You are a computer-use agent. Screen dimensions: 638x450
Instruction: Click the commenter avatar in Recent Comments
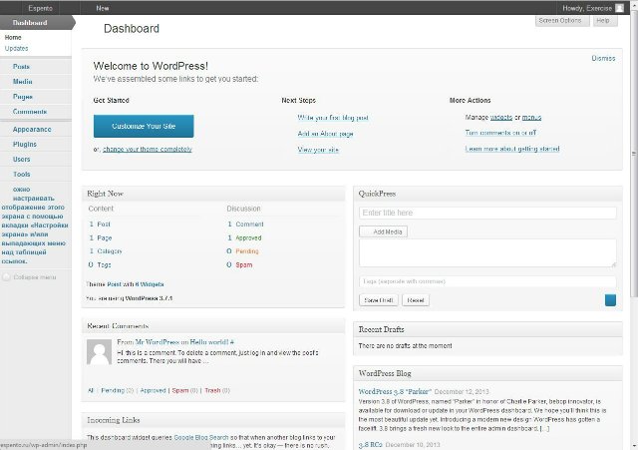click(x=99, y=351)
